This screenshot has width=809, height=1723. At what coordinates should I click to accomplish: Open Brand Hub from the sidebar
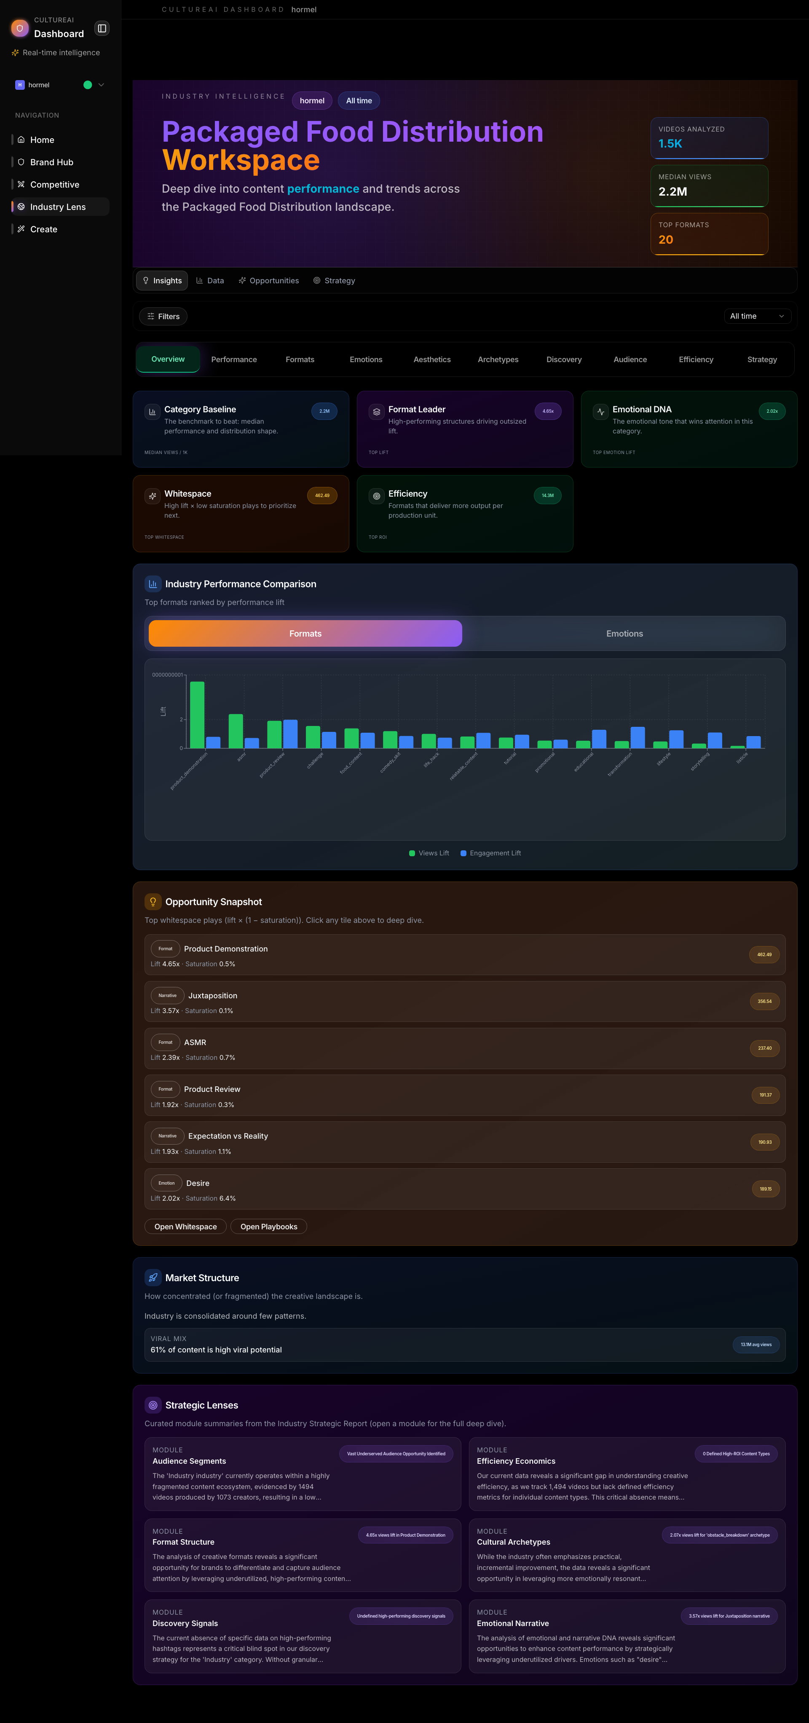51,162
